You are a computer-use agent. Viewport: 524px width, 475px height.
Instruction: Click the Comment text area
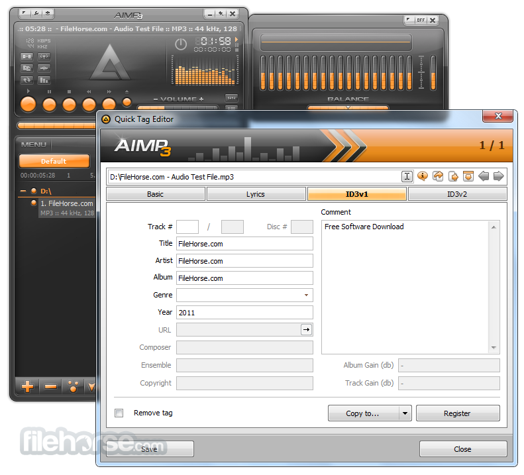pos(405,287)
